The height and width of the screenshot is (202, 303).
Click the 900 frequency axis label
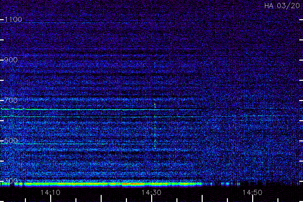(11, 60)
